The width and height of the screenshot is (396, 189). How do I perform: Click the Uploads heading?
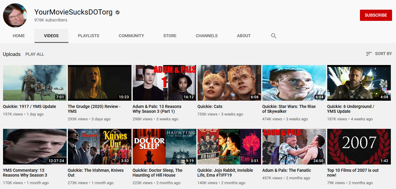click(x=12, y=54)
